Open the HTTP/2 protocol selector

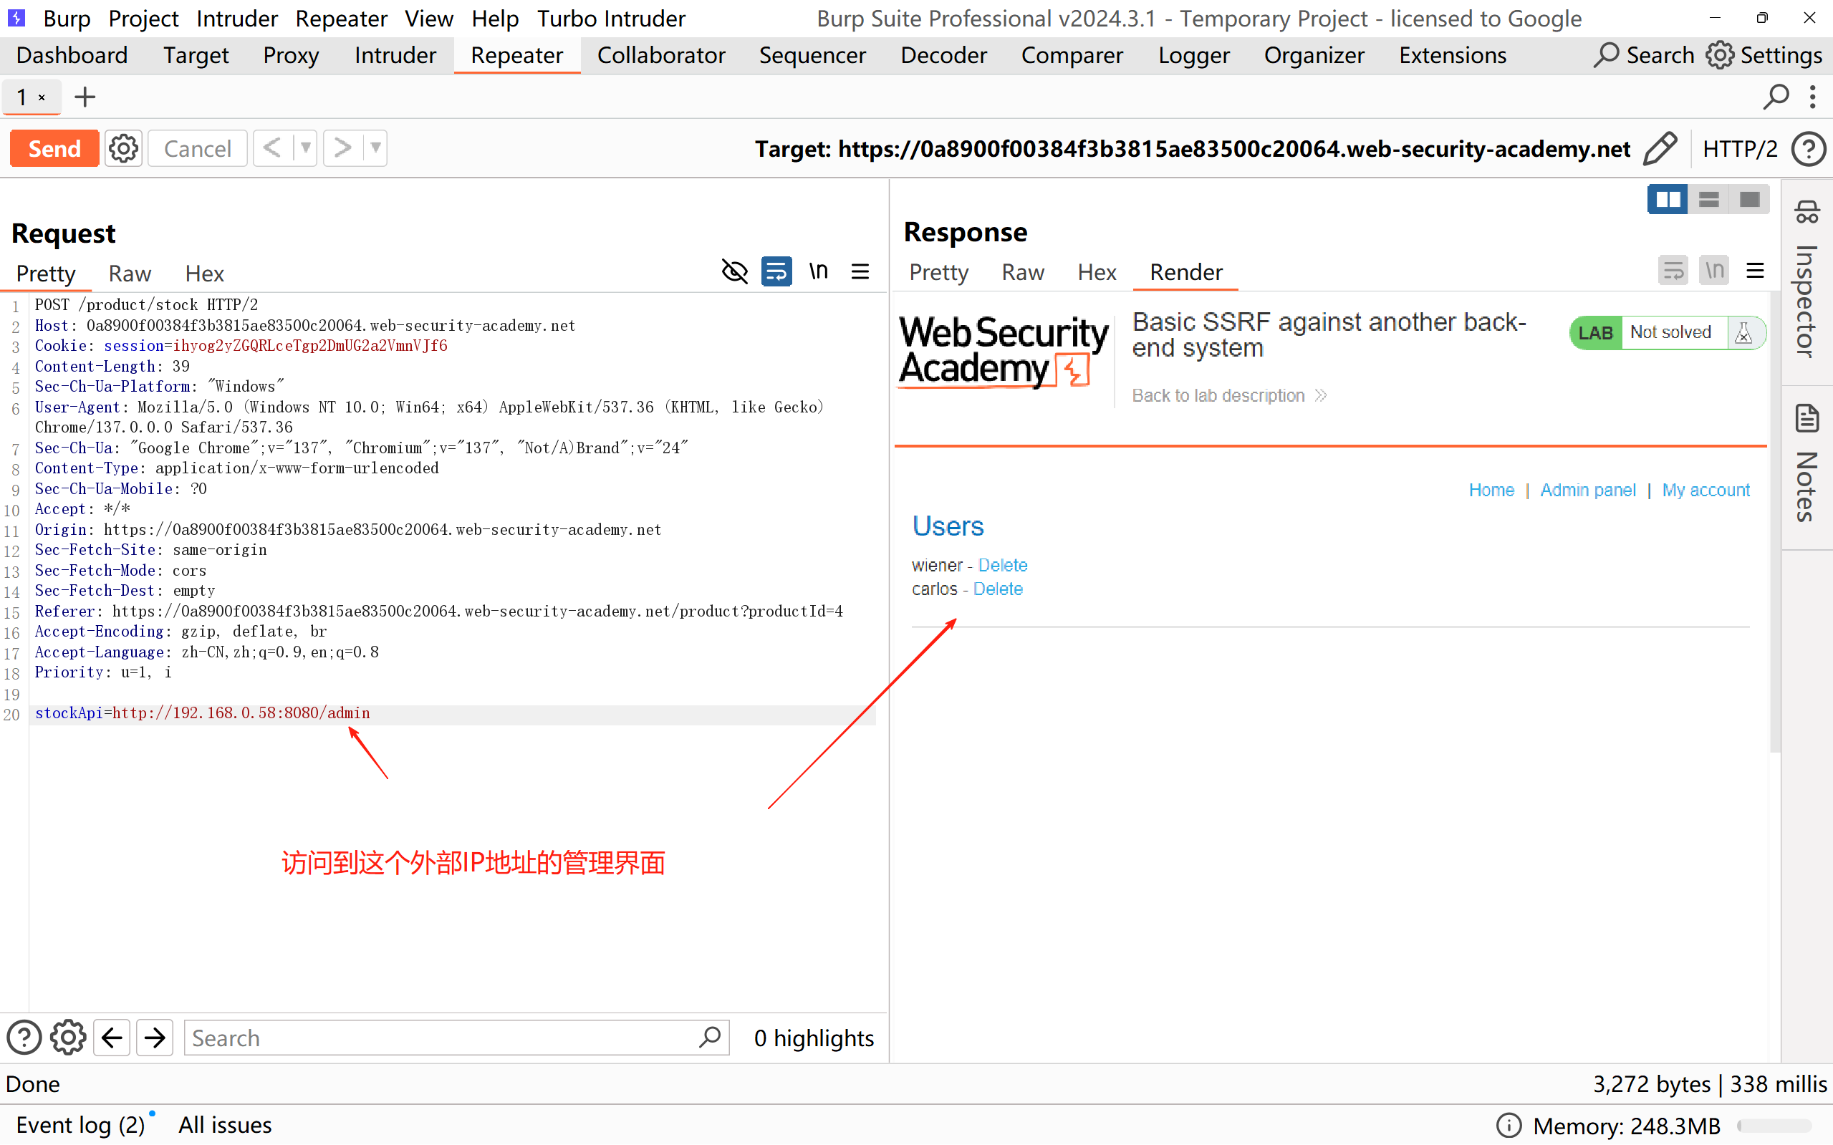coord(1739,148)
